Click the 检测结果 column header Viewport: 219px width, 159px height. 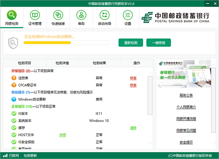[99, 63]
